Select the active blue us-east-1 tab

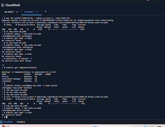click(x=29, y=12)
